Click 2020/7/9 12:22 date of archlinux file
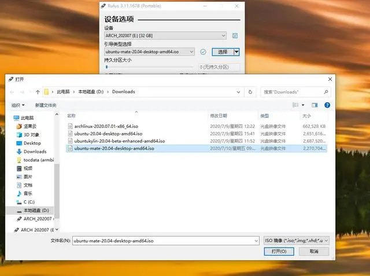370x276 pixels. coord(232,126)
